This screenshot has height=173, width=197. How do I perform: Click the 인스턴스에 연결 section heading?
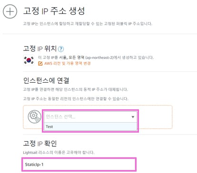[46, 80]
